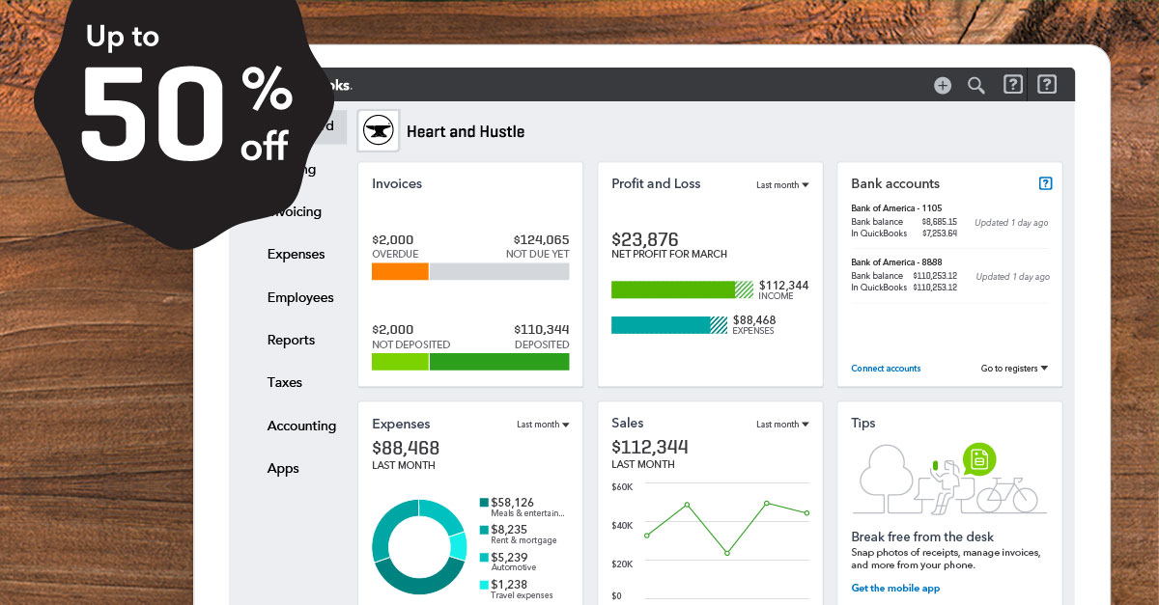Image resolution: width=1159 pixels, height=605 pixels.
Task: Go to Employees in the sidebar
Action: pyautogui.click(x=300, y=297)
